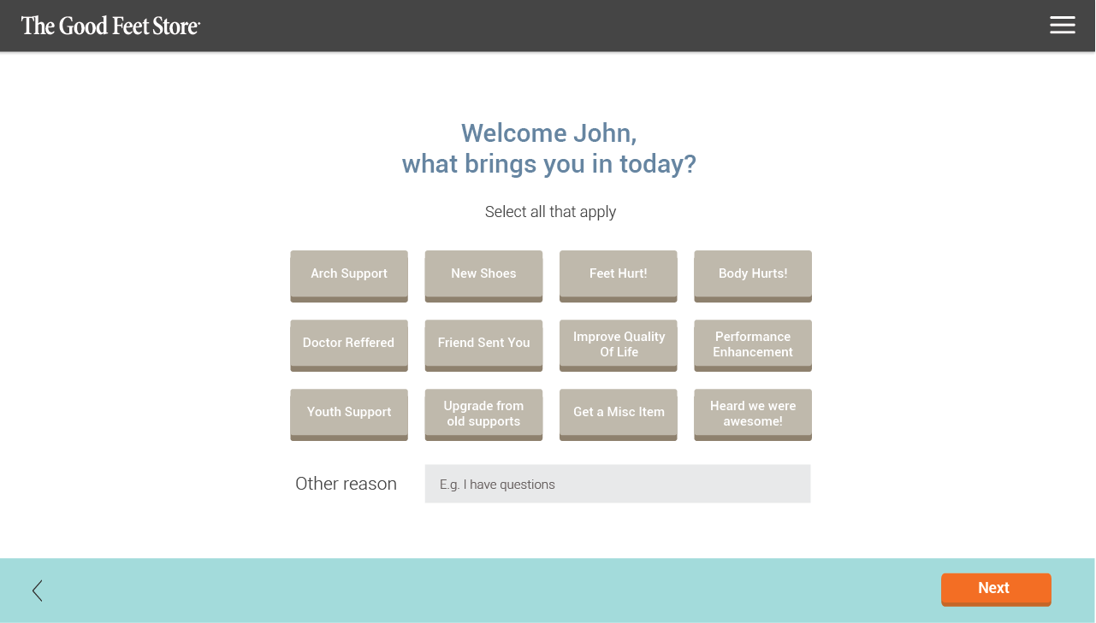1096x623 pixels.
Task: Click The Good Feet Store logo
Action: [110, 26]
